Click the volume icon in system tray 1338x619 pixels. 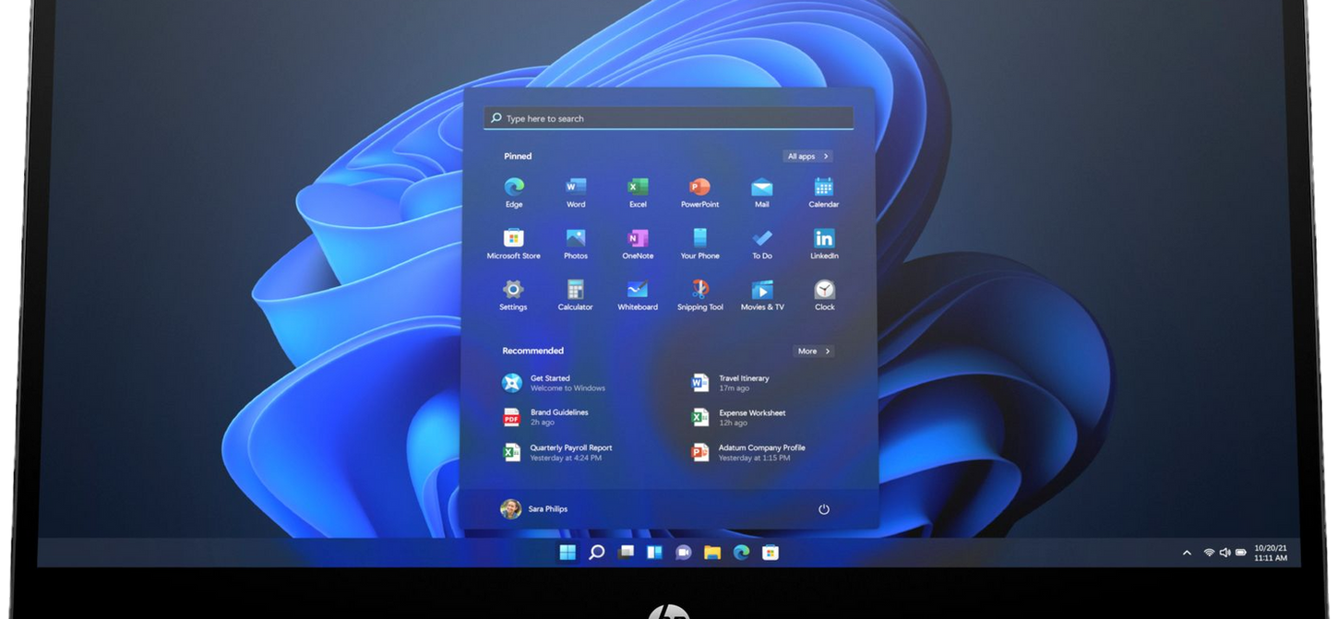click(x=1225, y=553)
